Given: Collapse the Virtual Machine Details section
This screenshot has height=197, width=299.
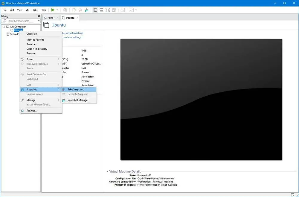Looking at the screenshot, I should tap(107, 172).
